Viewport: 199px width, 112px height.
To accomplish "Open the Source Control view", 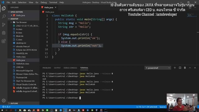I will pyautogui.click(x=3, y=25).
